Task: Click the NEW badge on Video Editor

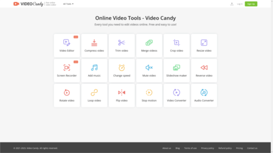Action: pyautogui.click(x=76, y=37)
